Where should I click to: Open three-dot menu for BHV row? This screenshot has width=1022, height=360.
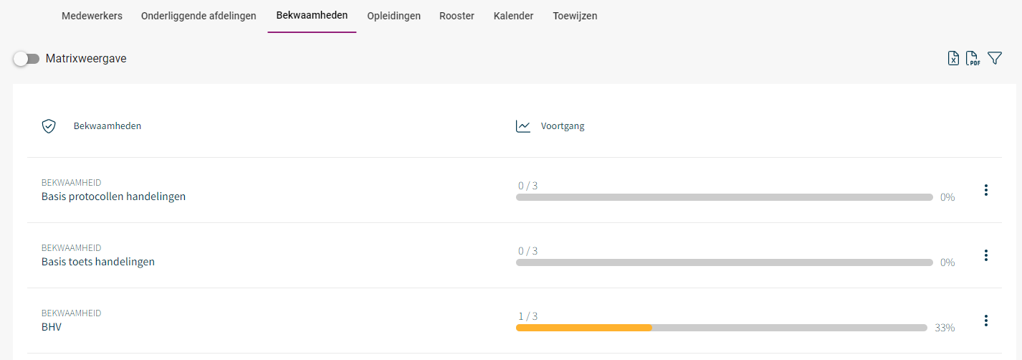coord(986,321)
